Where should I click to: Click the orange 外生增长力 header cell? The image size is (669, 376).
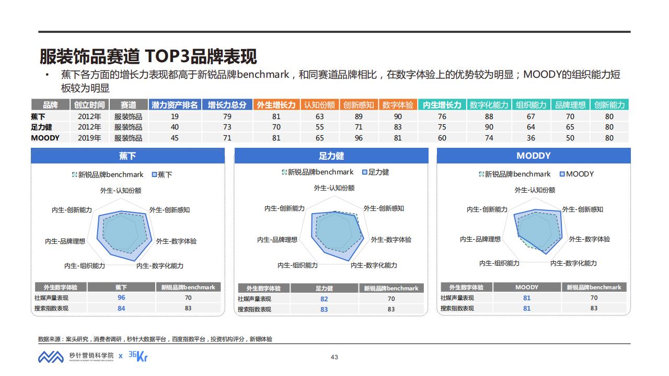coord(276,105)
